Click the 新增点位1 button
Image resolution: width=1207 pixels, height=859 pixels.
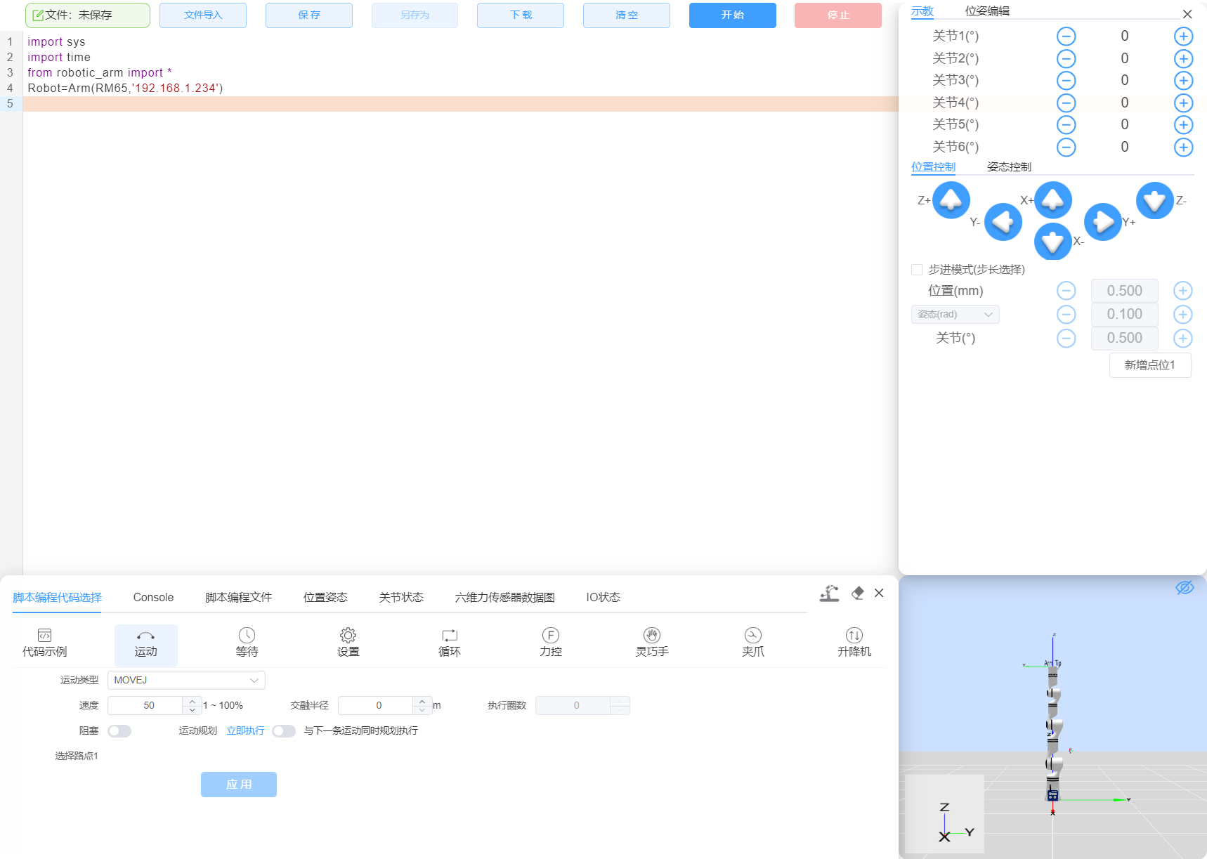click(x=1150, y=365)
